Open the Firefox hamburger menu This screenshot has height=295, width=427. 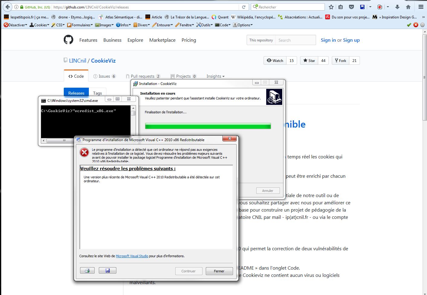[421, 7]
